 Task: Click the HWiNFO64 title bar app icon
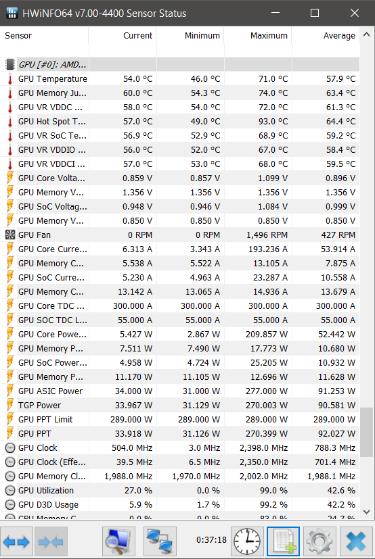point(12,14)
